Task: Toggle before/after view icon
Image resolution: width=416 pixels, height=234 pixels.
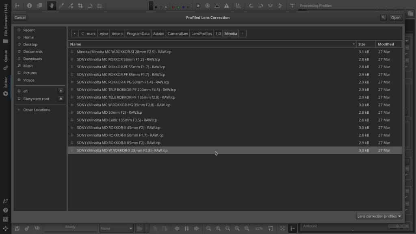Action: click(x=39, y=6)
